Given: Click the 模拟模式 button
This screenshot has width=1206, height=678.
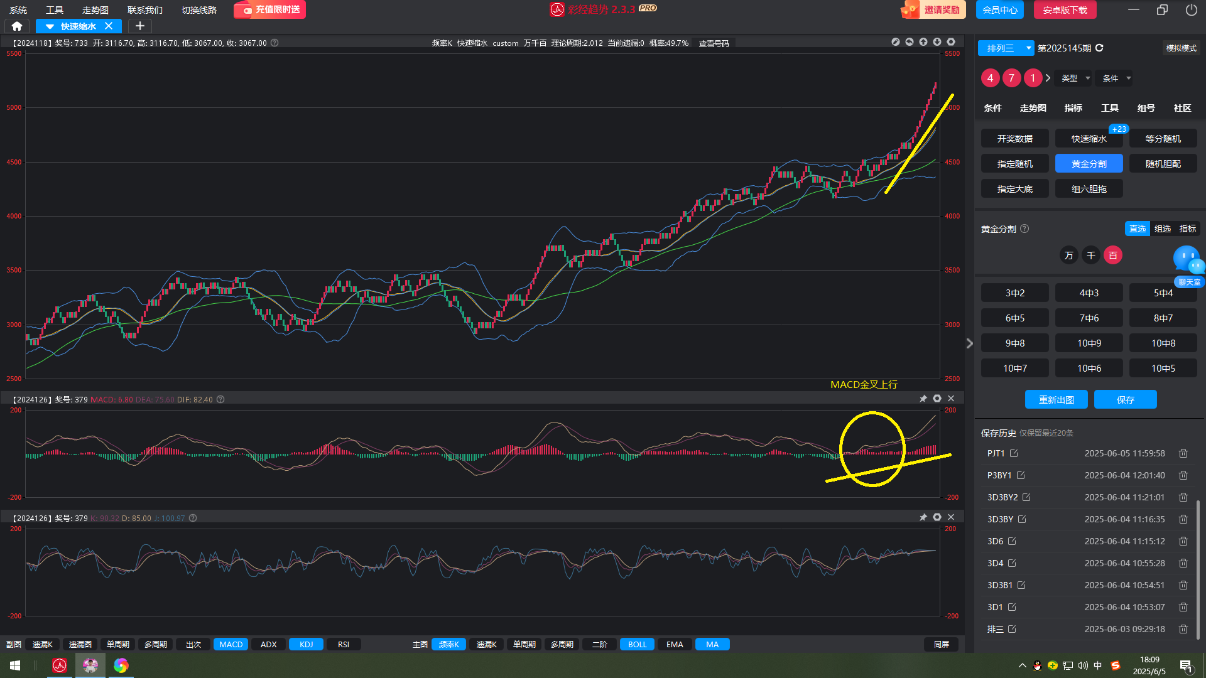Looking at the screenshot, I should 1182,48.
